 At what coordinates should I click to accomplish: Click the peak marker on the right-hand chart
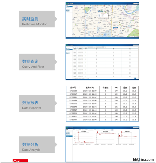[122, 132]
